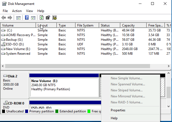Click the disc icon beside ESD-ISO (D:)
172x122 pixels.
point(3,44)
